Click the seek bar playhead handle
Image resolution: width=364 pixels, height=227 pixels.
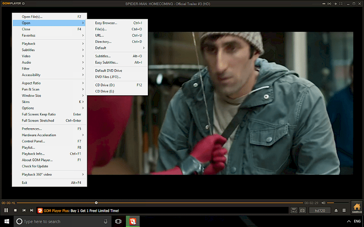click(96, 203)
